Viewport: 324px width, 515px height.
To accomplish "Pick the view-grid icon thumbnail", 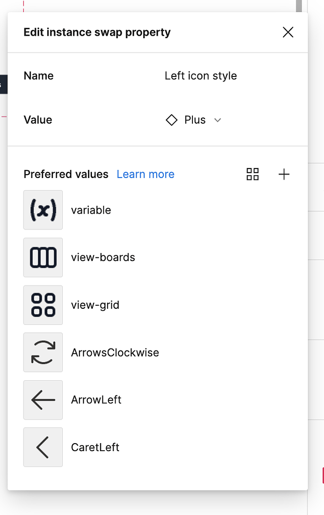I will (x=43, y=305).
